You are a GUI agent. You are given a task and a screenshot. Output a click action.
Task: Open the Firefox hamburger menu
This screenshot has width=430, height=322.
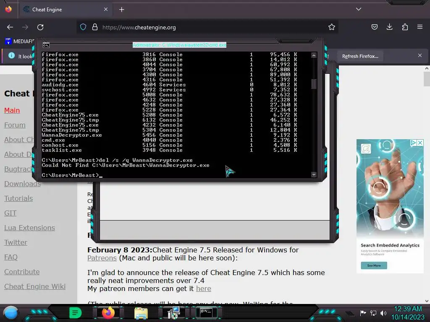point(420,27)
